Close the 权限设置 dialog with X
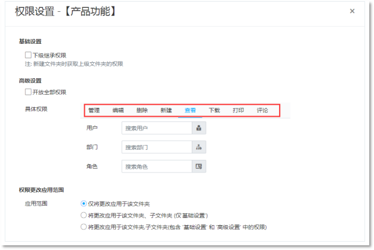 [x=352, y=11]
